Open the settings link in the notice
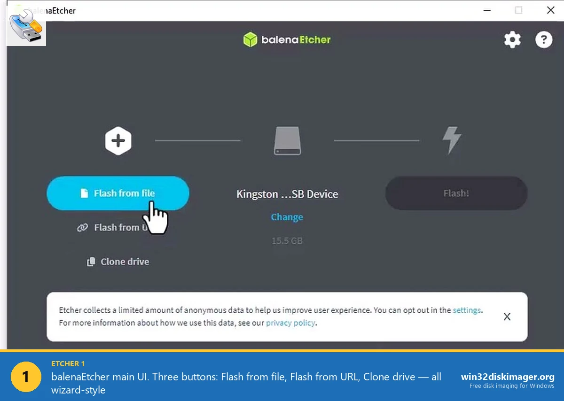 (467, 310)
